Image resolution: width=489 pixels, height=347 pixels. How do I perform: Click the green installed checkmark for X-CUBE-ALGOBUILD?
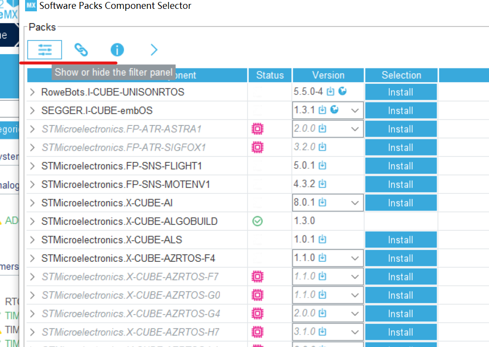pyautogui.click(x=257, y=221)
